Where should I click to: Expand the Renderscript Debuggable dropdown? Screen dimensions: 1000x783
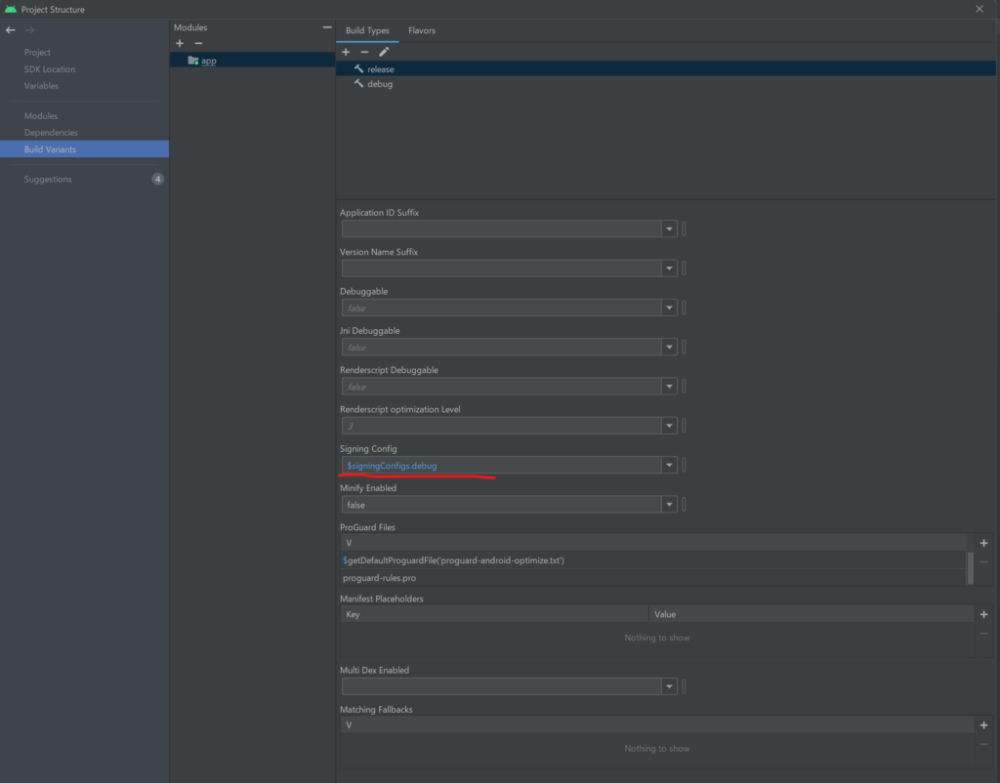point(669,387)
